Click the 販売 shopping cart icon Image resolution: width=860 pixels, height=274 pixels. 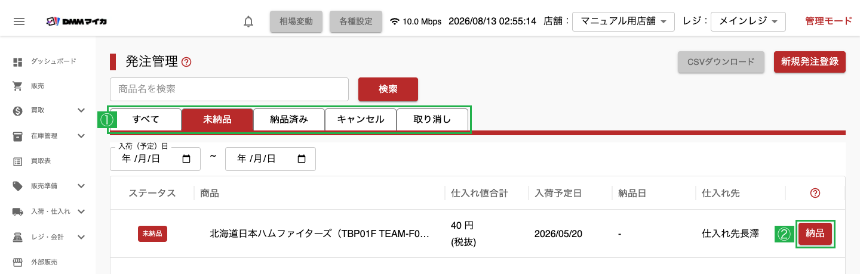coord(18,86)
